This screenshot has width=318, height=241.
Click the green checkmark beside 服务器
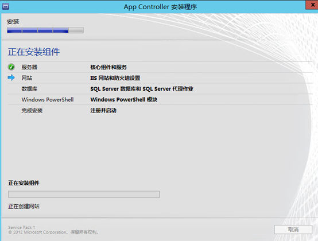click(11, 67)
